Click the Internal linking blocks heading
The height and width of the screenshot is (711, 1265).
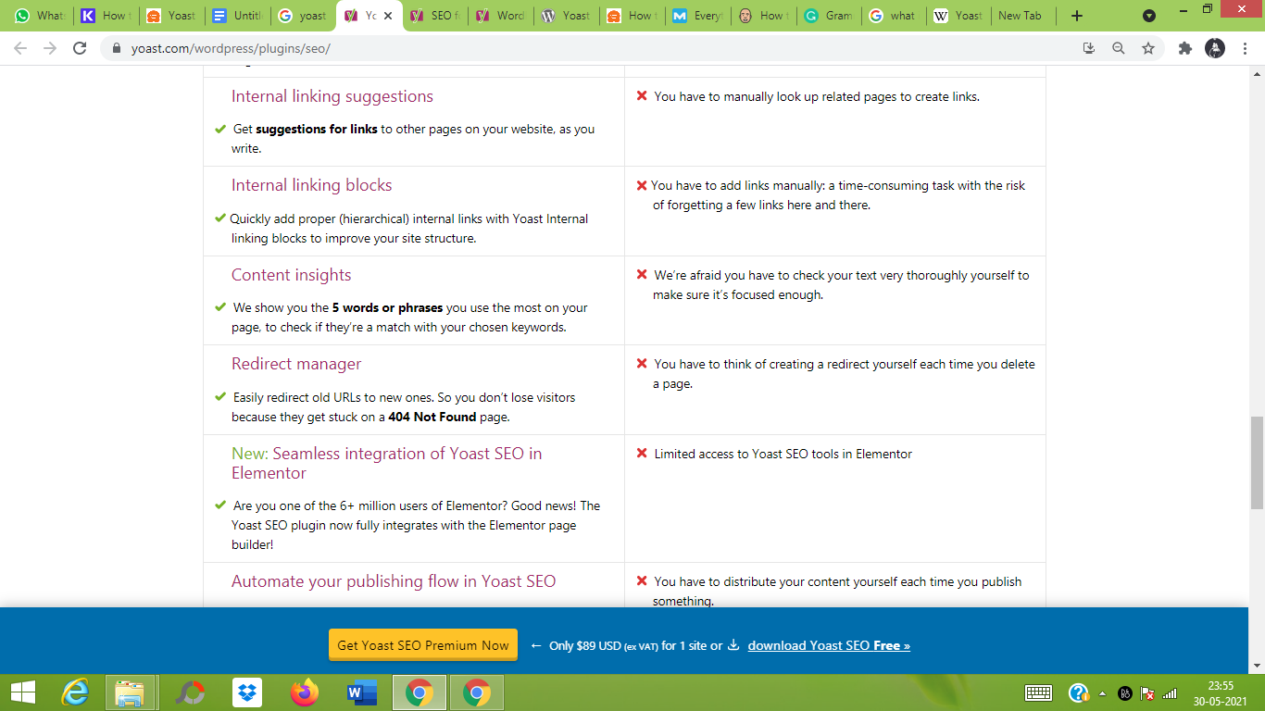pos(312,185)
